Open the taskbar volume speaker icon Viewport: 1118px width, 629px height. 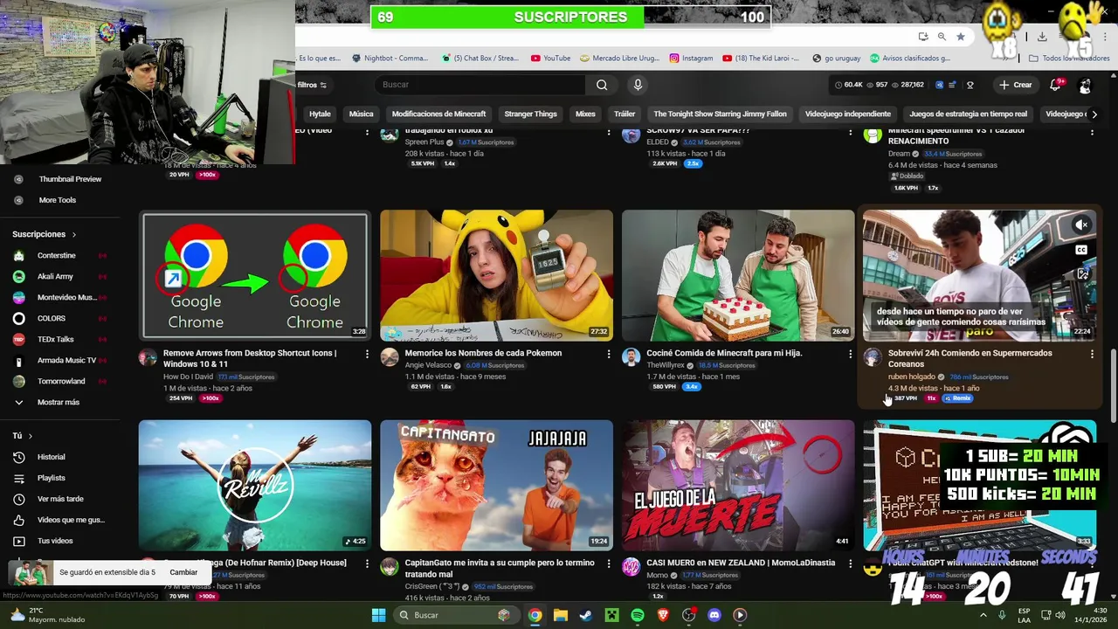point(1060,615)
